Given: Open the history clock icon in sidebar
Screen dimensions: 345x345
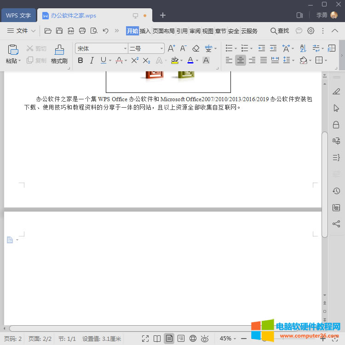Looking at the screenshot, I should tap(336, 191).
